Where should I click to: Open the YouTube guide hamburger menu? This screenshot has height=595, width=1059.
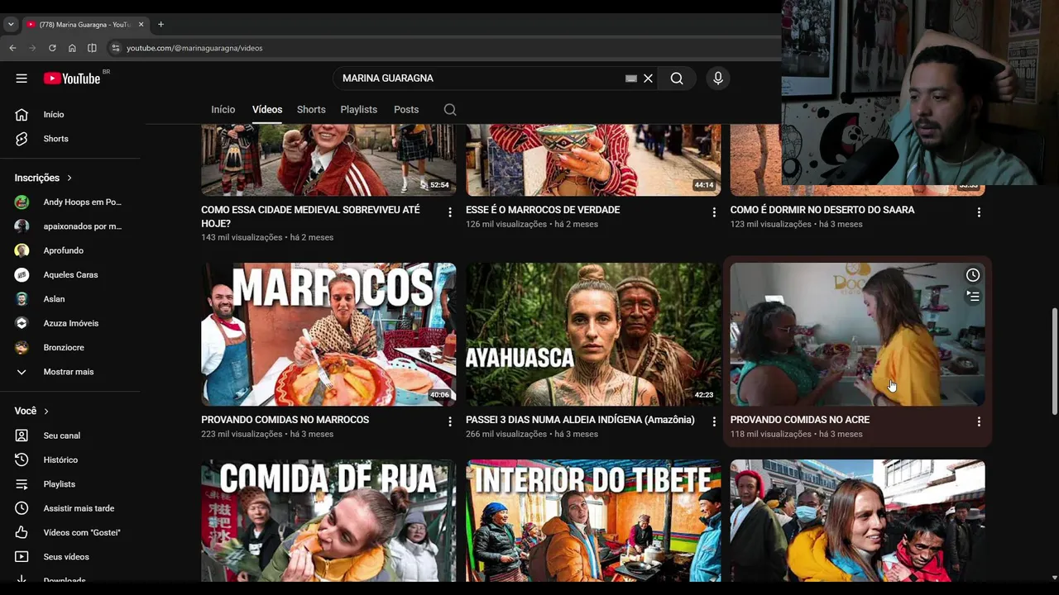point(22,79)
